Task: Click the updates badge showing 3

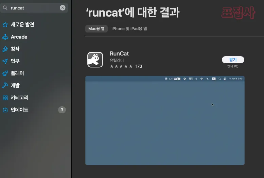Action: click(62, 110)
